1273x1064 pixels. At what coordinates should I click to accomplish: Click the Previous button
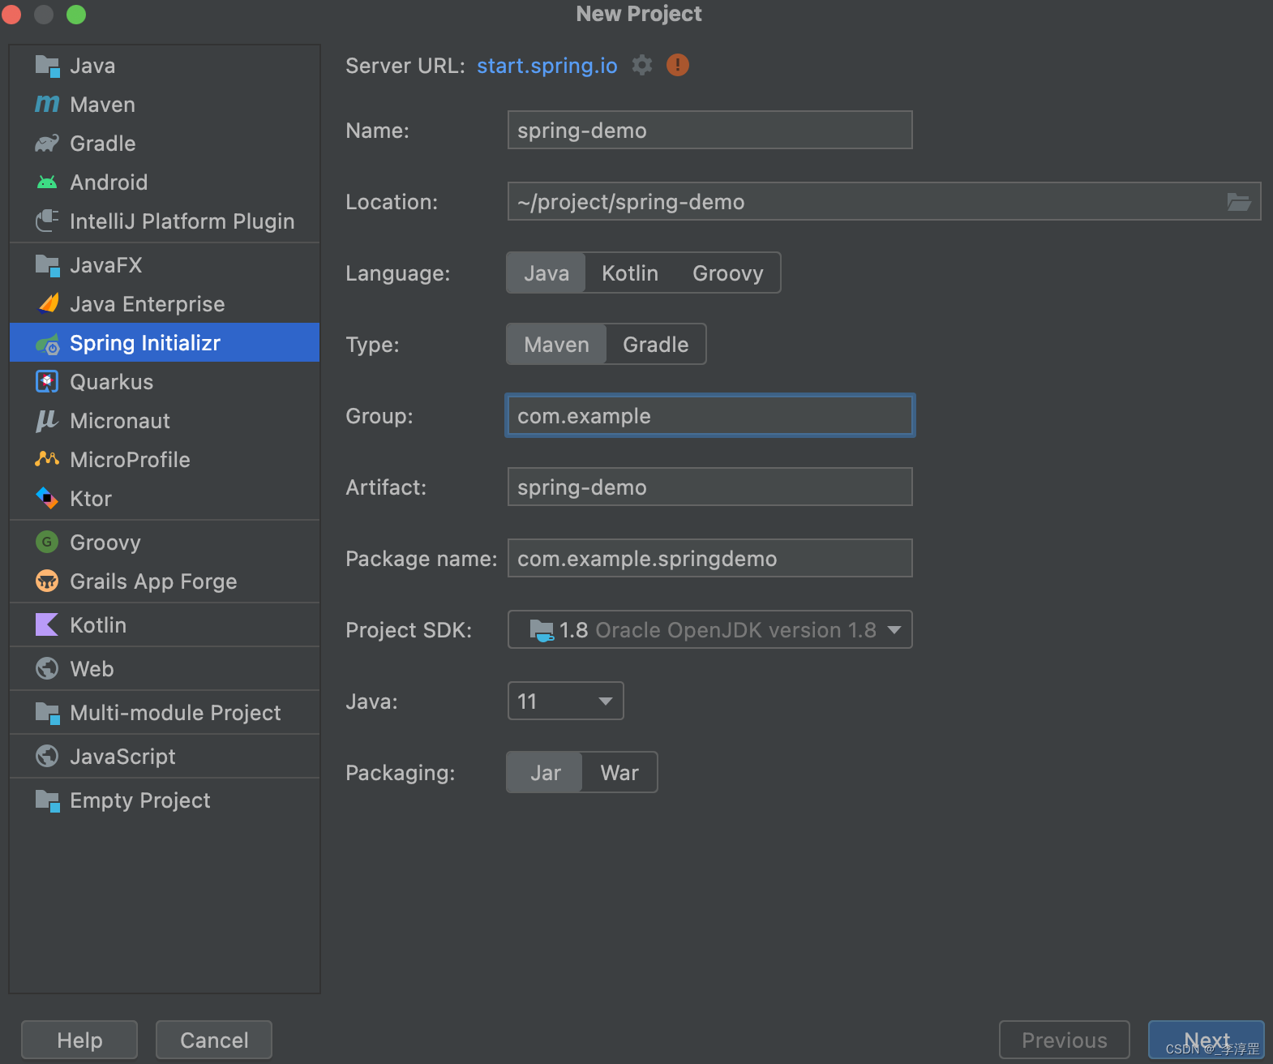pyautogui.click(x=1065, y=1040)
